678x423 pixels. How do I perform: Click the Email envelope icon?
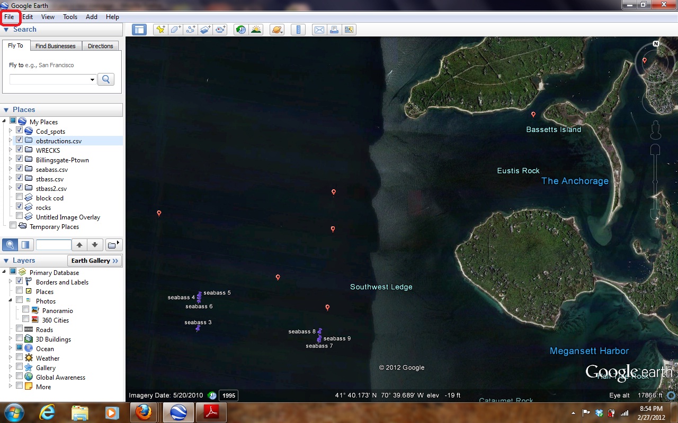pos(319,30)
